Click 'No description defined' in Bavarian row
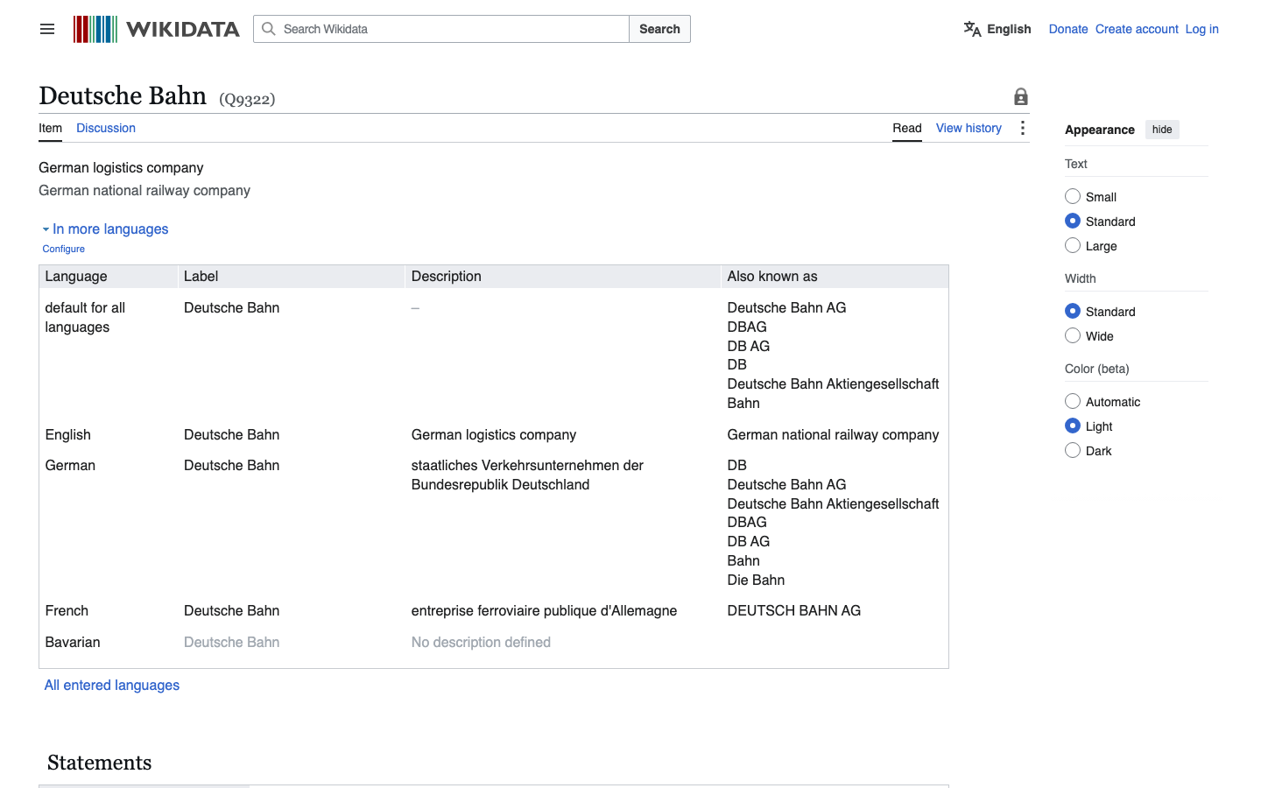1261x788 pixels. 481,642
